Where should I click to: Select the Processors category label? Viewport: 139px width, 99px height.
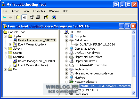81,94
